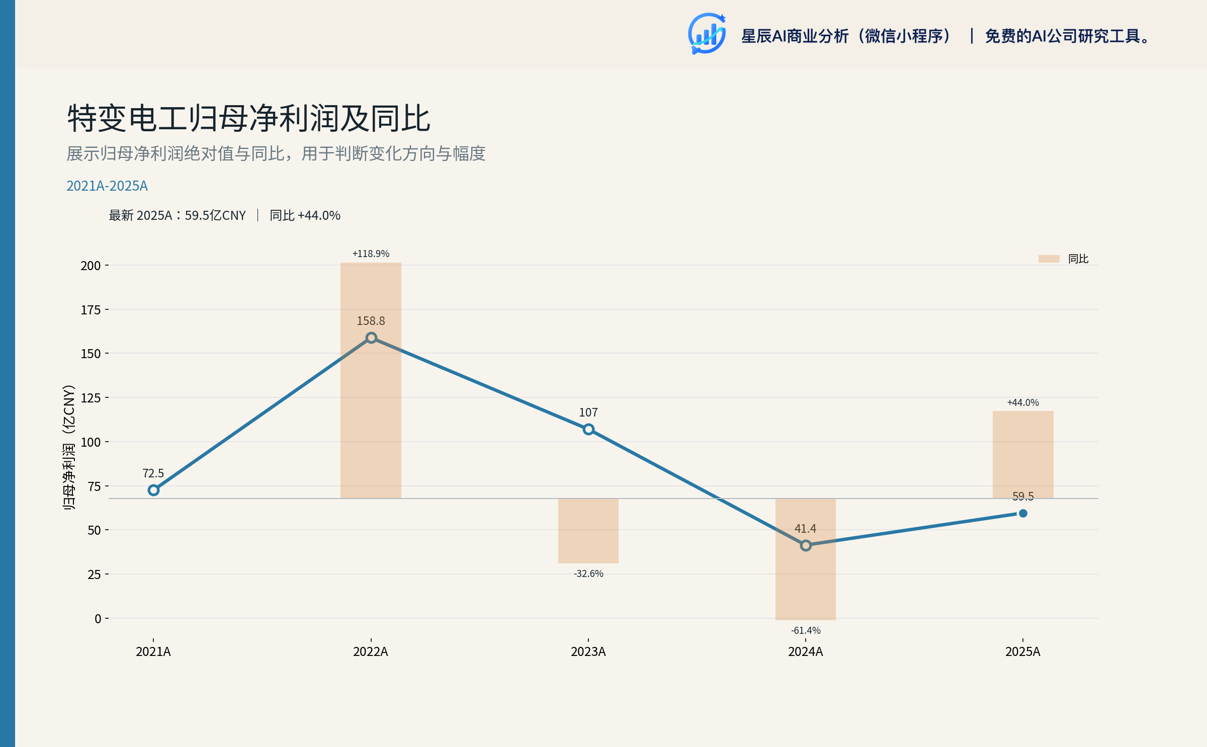Click the -32.6% bar for 2023A
This screenshot has height=747, width=1207.
coord(588,531)
